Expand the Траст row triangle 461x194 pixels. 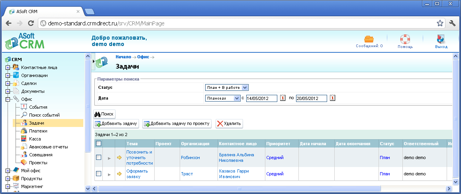click(109, 175)
